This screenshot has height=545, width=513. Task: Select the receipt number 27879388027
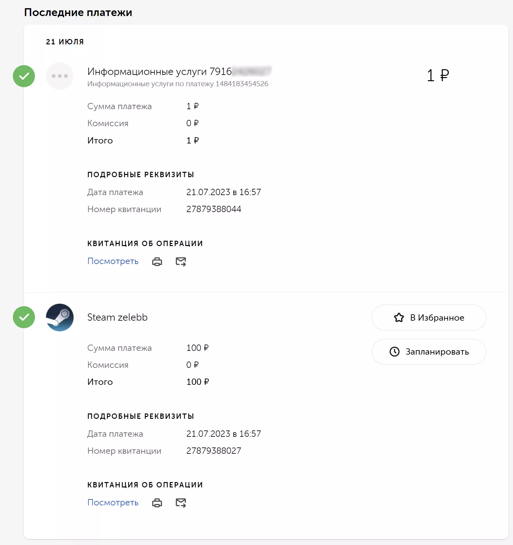click(x=214, y=451)
